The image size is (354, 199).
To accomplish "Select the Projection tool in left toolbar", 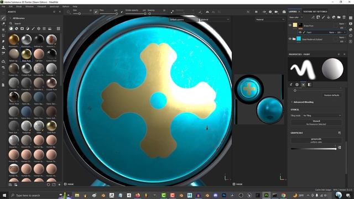I will coord(3,29).
